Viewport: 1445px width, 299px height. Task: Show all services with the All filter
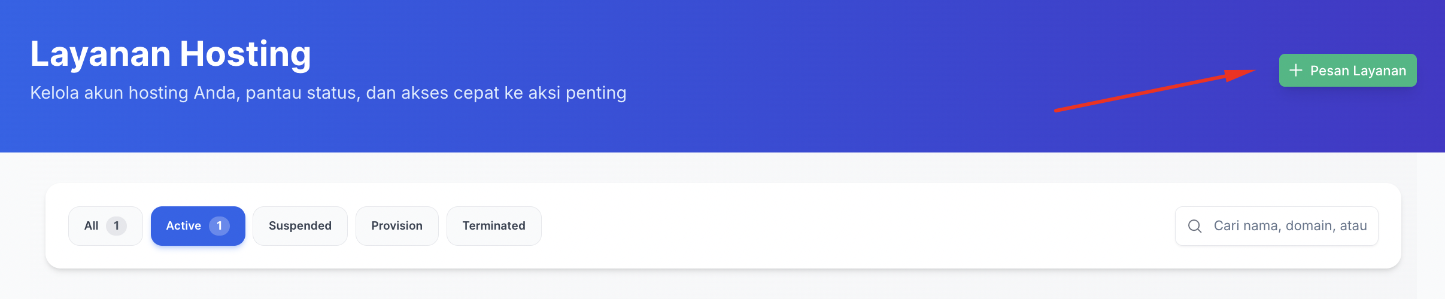[105, 226]
